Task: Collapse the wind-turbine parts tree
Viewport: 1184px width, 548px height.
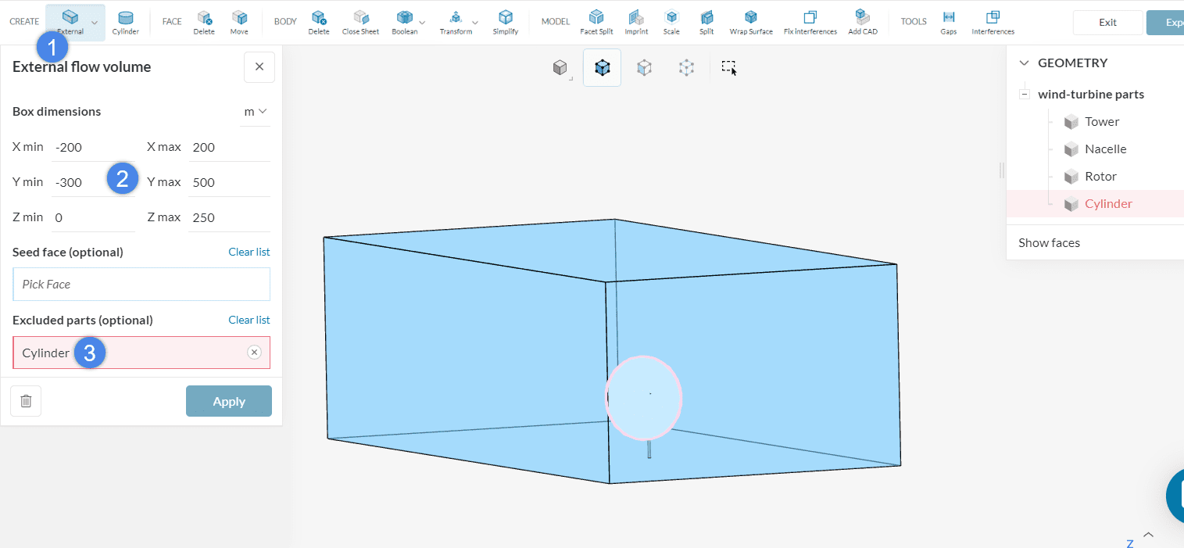Action: (1025, 92)
